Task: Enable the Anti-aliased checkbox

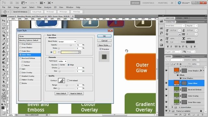Action: 68,81
